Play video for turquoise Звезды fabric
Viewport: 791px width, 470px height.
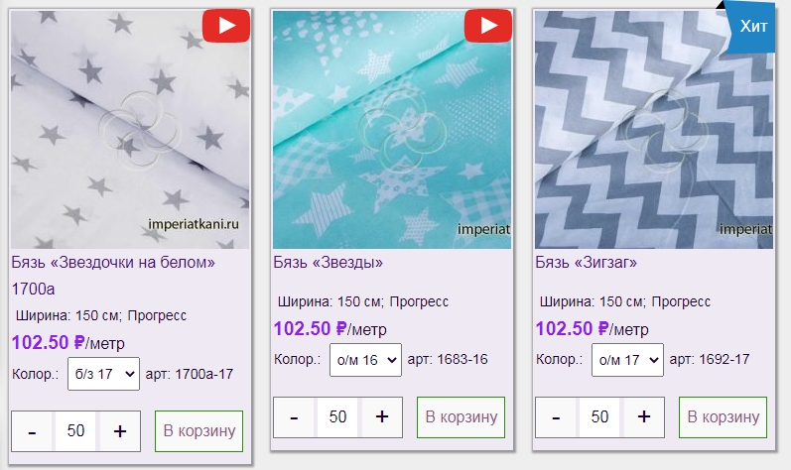[488, 26]
